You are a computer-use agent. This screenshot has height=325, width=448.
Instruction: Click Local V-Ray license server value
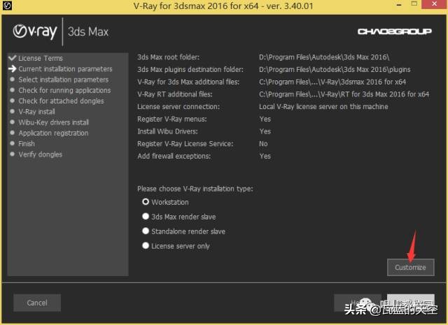coord(323,107)
